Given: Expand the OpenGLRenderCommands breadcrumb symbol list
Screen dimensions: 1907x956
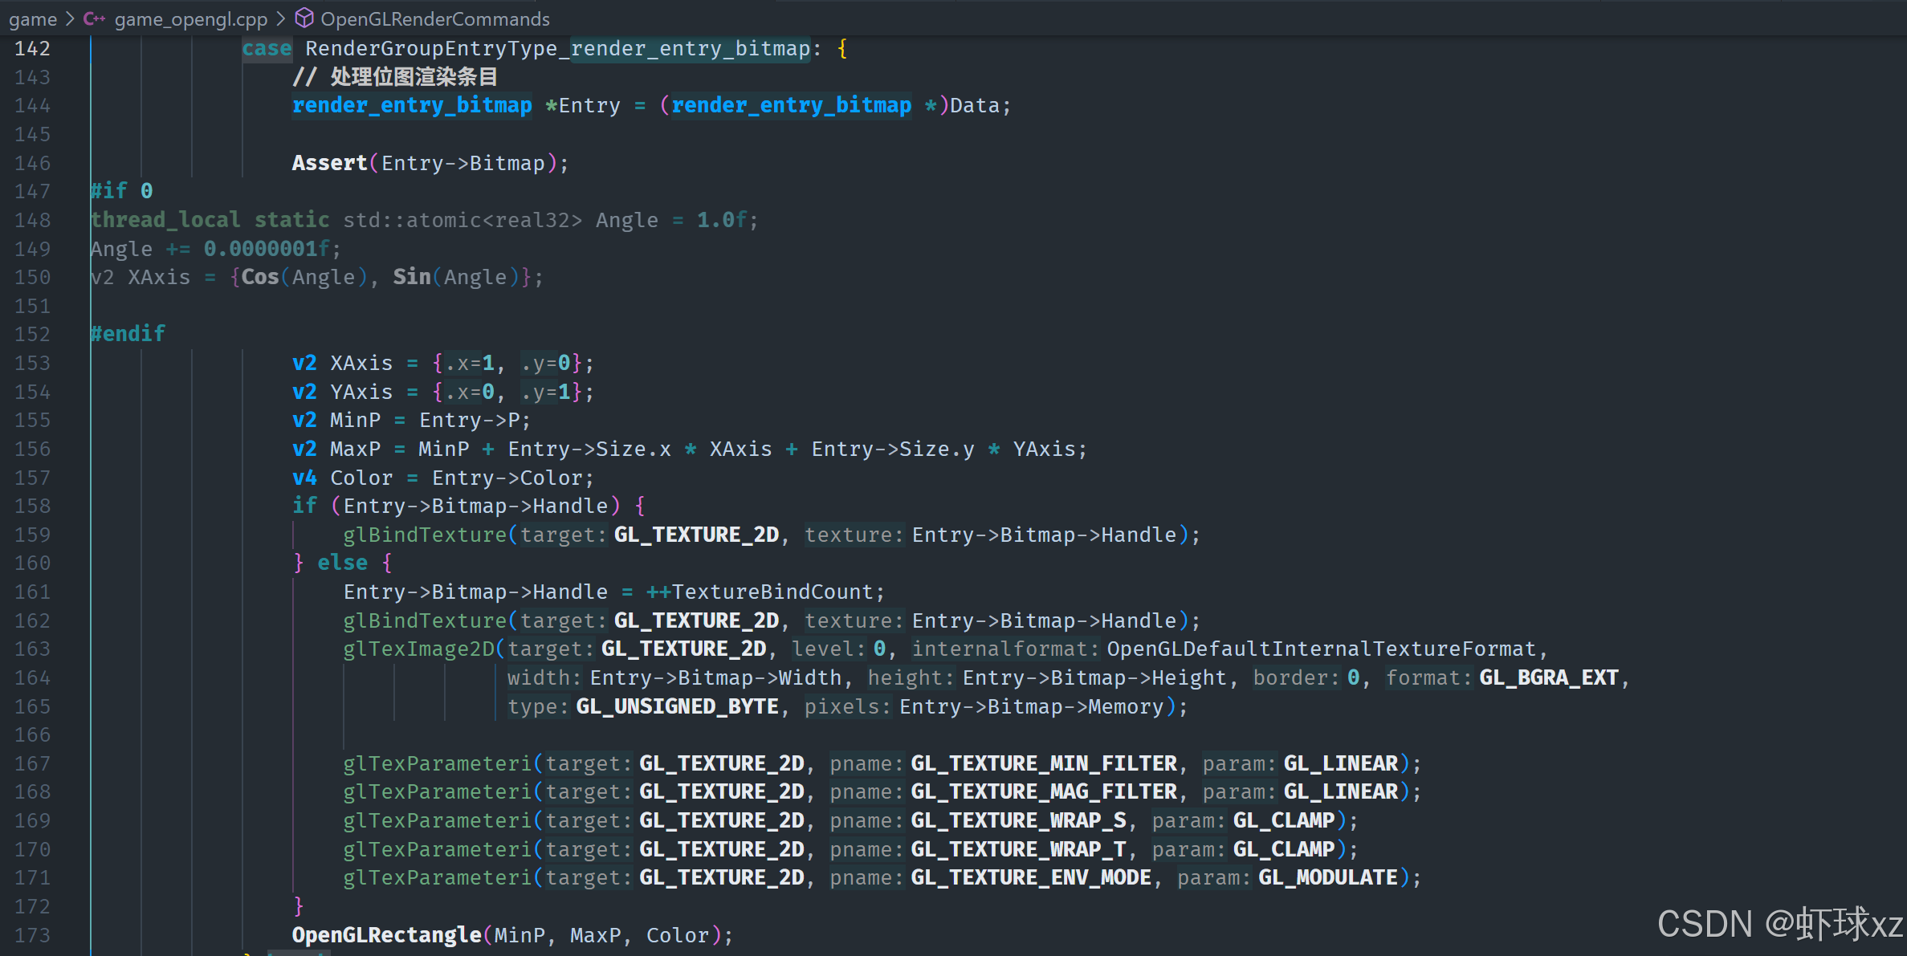Looking at the screenshot, I should coord(434,18).
